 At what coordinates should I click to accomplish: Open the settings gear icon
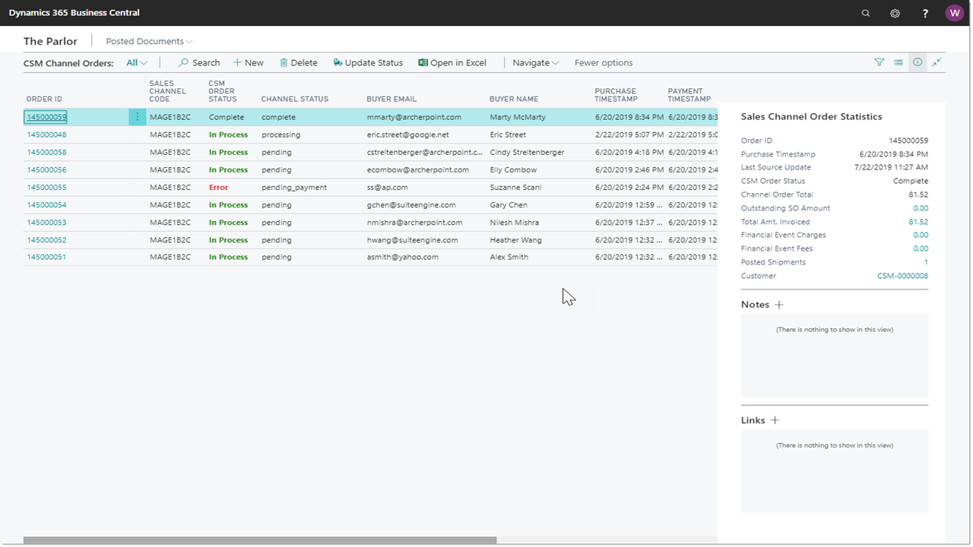[895, 13]
